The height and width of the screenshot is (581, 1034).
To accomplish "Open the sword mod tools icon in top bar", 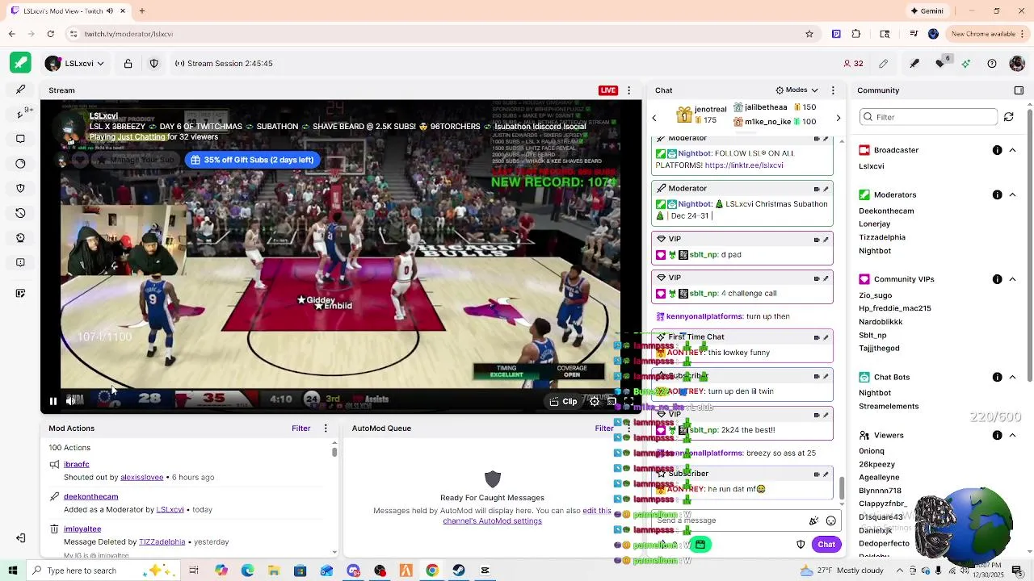I will (914, 63).
